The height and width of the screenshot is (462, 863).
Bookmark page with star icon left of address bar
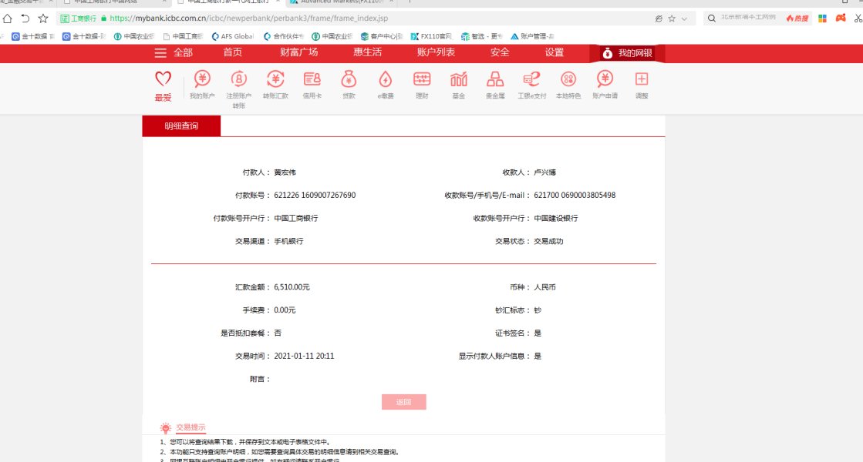coord(43,18)
